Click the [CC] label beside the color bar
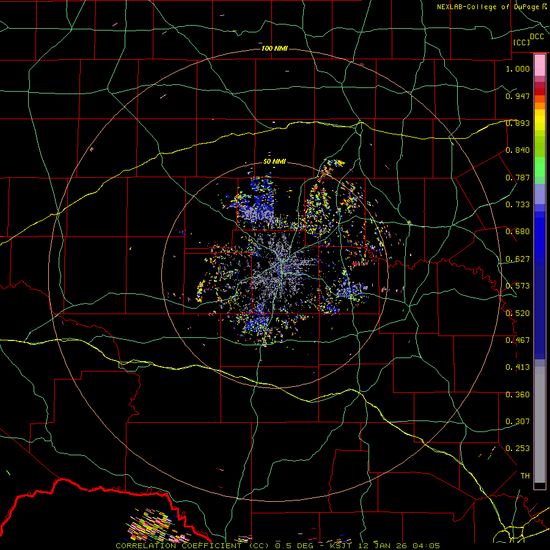This screenshot has width=550, height=550. 521,42
